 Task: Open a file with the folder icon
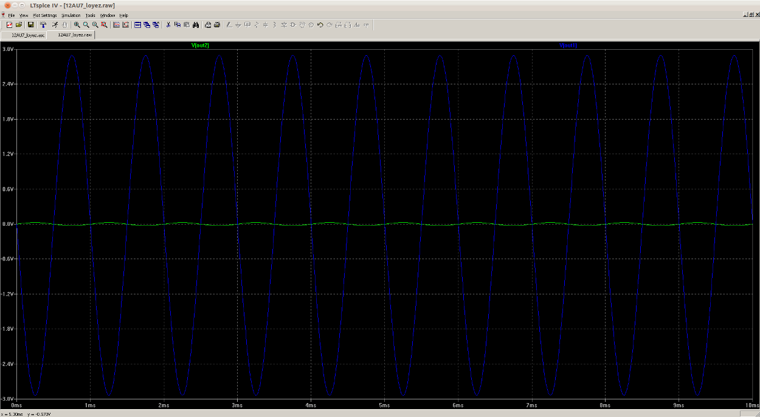(x=19, y=25)
